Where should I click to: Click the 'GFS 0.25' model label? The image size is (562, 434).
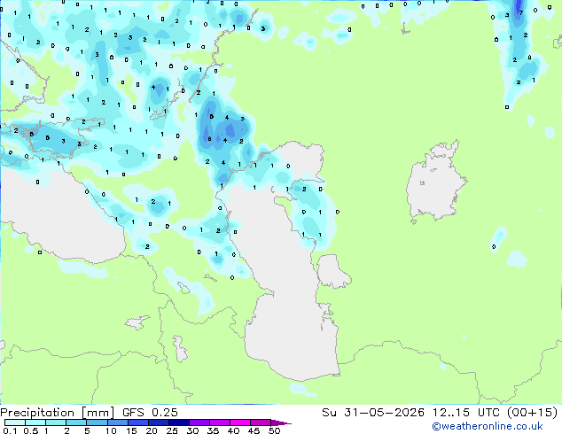(150, 413)
